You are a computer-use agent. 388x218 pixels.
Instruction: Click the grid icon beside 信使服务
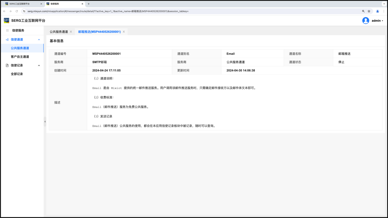coord(7,31)
